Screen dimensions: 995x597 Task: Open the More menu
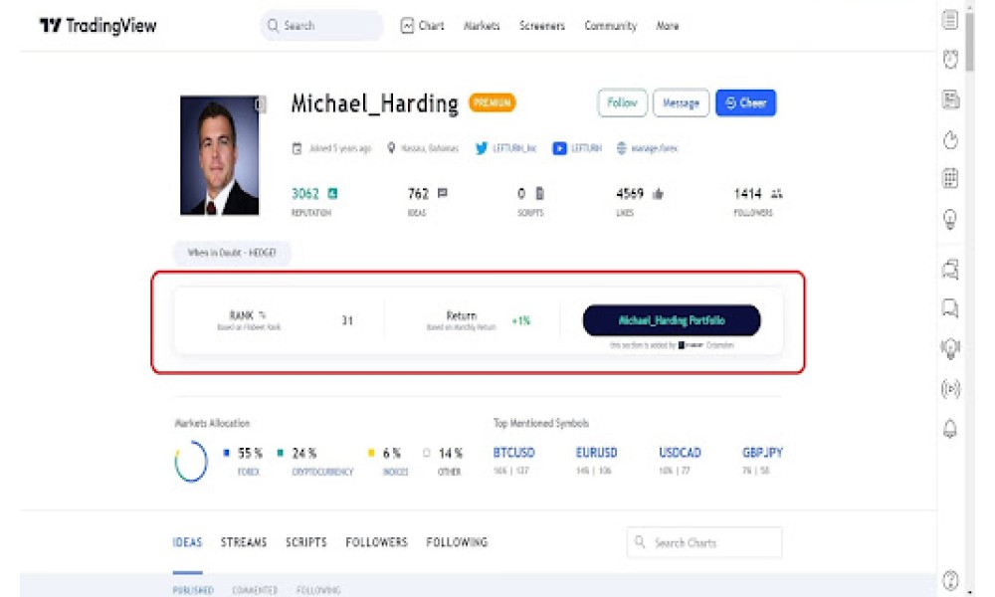click(668, 26)
